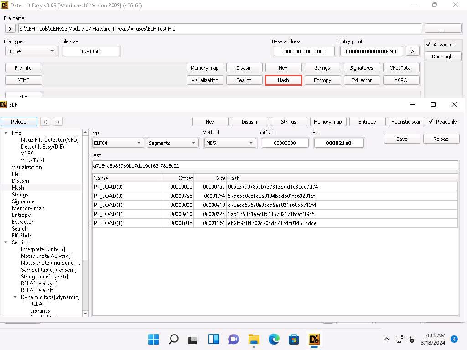This screenshot has height=350, width=467.
Task: Open the Chat taskbar icon
Action: [x=233, y=339]
